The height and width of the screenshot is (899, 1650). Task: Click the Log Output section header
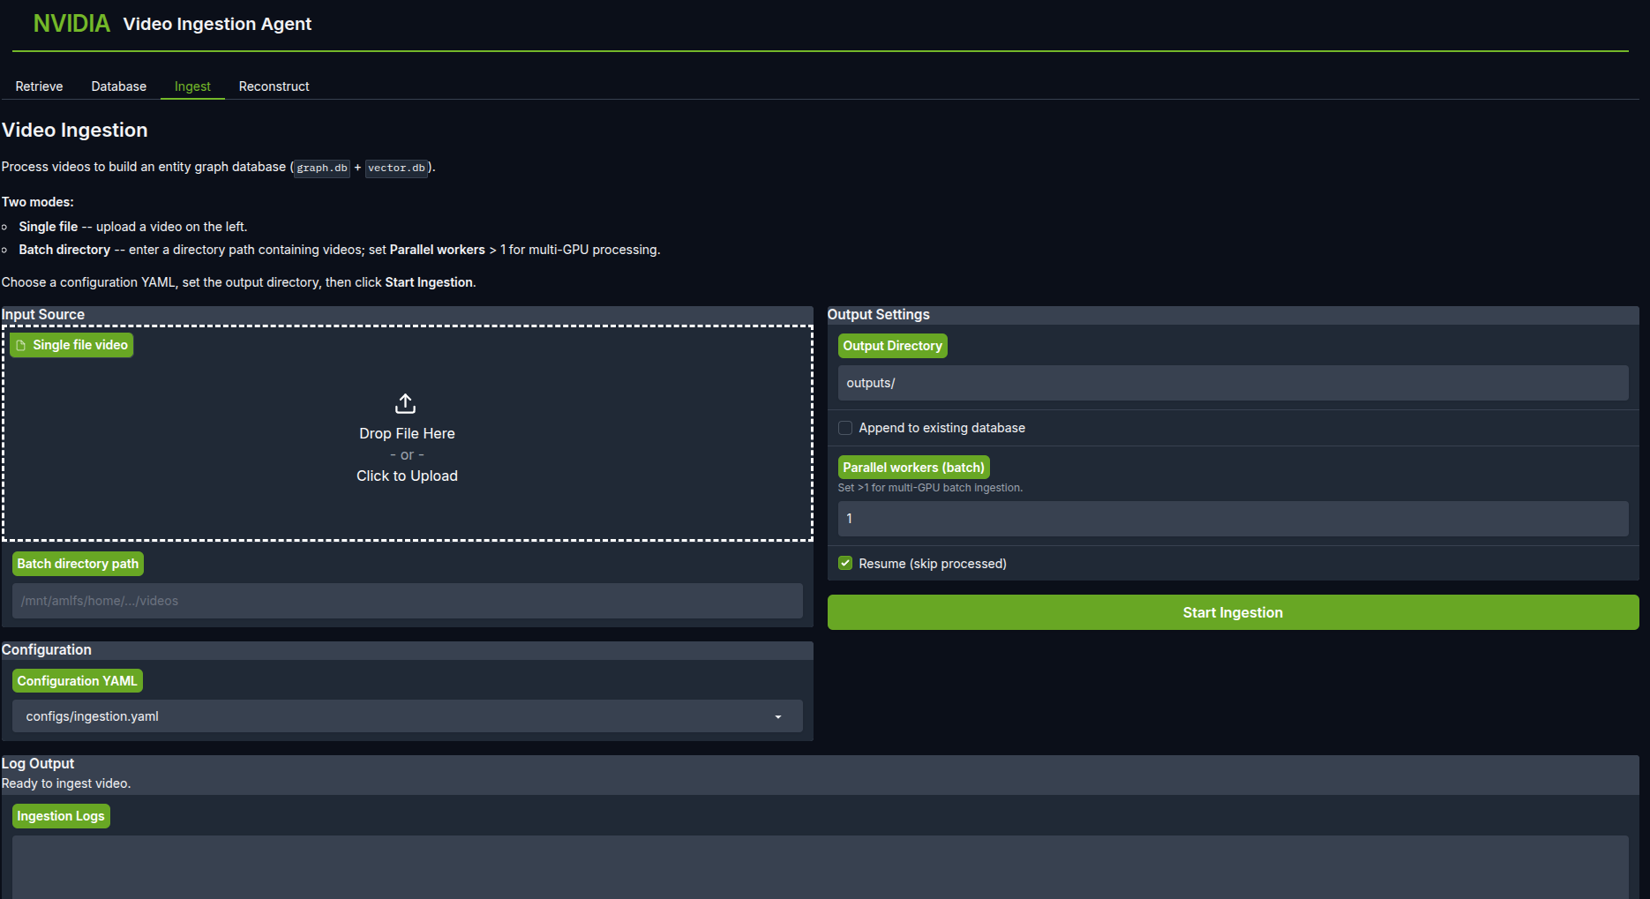tap(38, 764)
